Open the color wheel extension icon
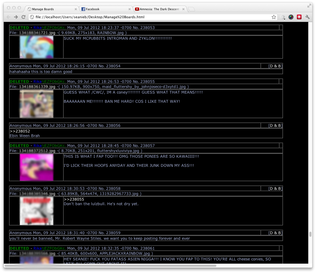Image resolution: width=316 pixels, height=273 pixels. pyautogui.click(x=291, y=17)
